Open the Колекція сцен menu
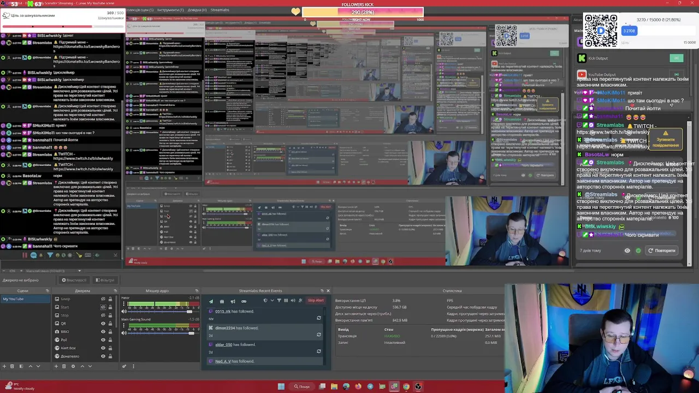The height and width of the screenshot is (393, 699). point(139,10)
